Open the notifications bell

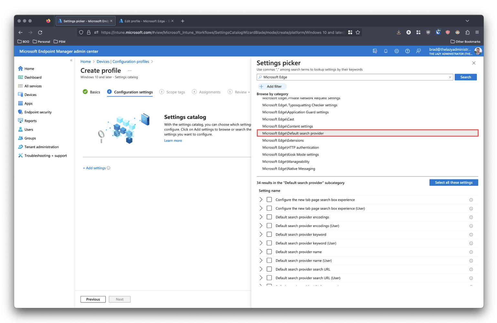pyautogui.click(x=386, y=51)
